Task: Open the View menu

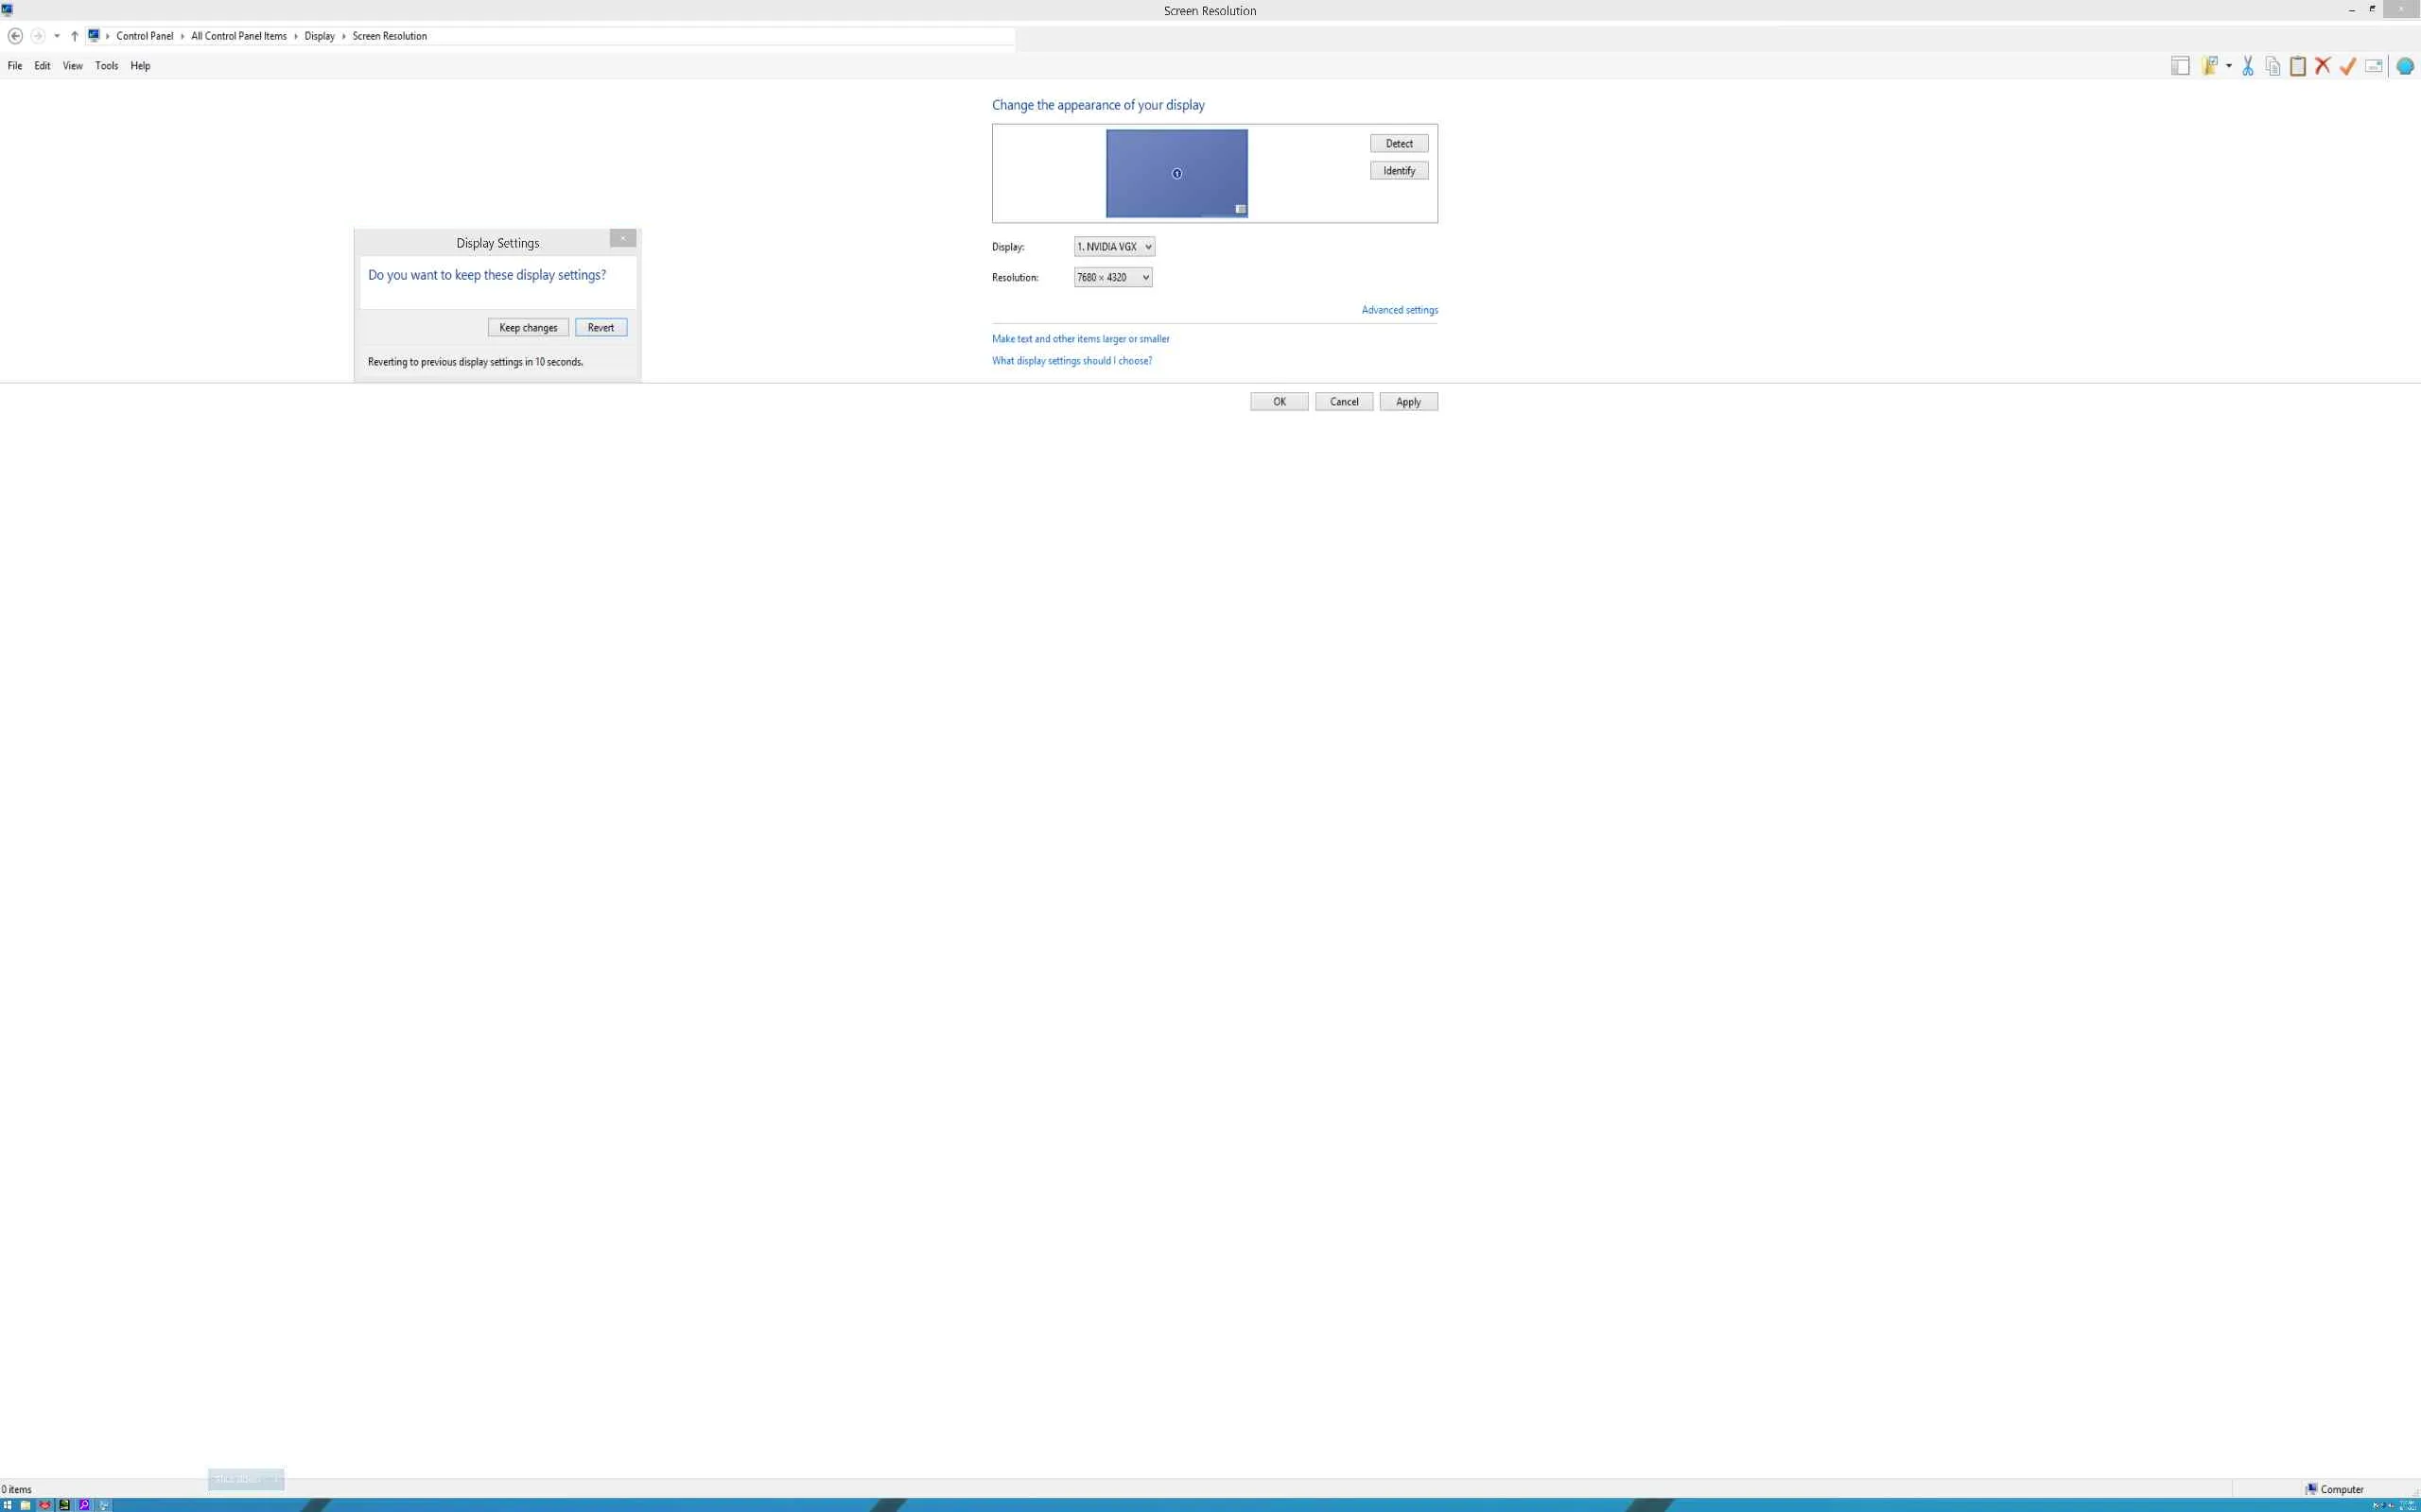Action: 72,66
